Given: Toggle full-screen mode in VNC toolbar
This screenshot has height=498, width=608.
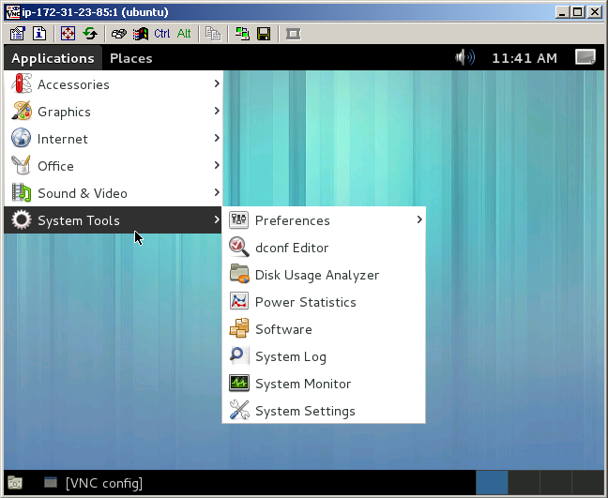Looking at the screenshot, I should (x=68, y=34).
